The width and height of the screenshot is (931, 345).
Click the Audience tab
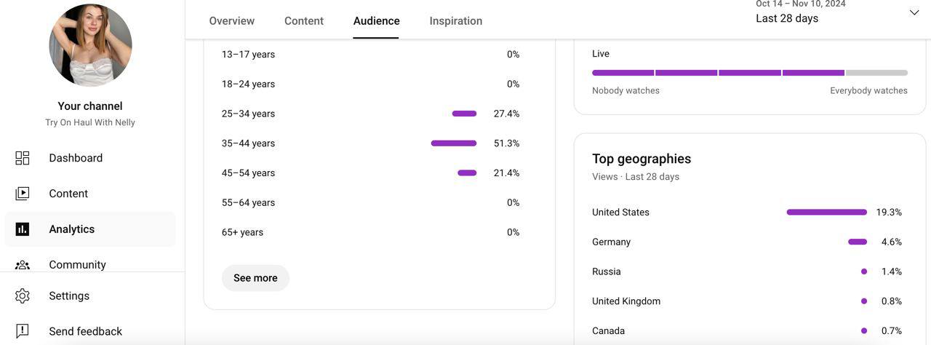tap(376, 21)
